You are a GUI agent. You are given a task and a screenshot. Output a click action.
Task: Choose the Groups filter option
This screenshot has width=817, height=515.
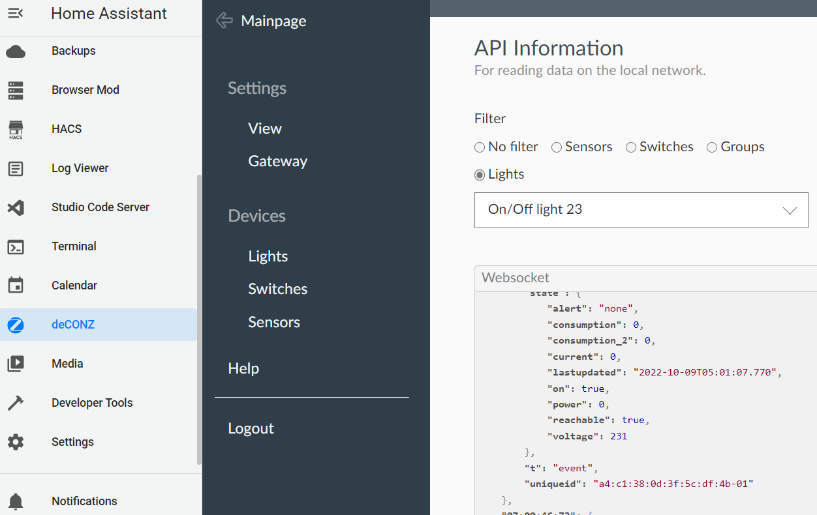[x=712, y=147]
